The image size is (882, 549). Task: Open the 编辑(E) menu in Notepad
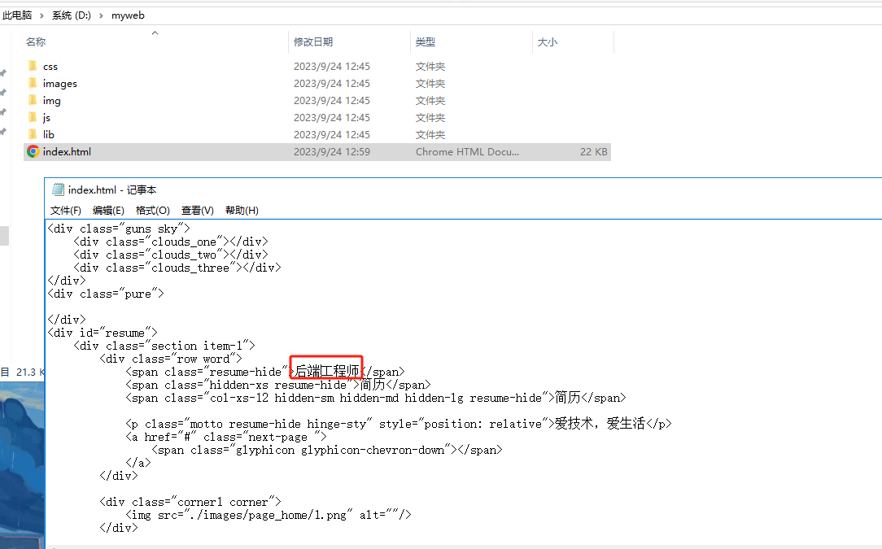[108, 210]
